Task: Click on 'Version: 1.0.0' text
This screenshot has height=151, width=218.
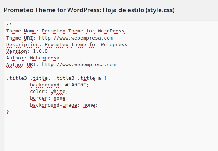Action: 27,51
